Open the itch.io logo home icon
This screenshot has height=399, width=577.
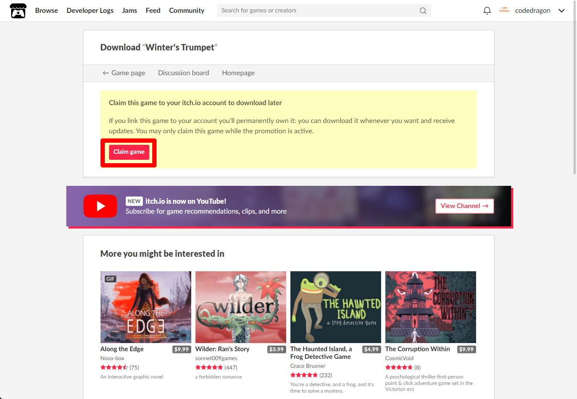pyautogui.click(x=18, y=11)
